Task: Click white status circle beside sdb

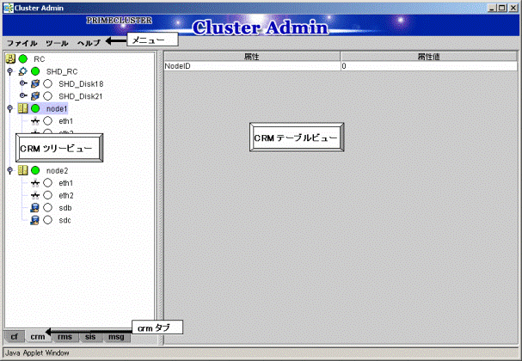Action: coord(47,208)
